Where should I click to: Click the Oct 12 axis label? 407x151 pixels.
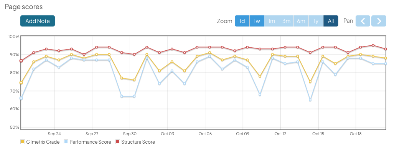280,134
